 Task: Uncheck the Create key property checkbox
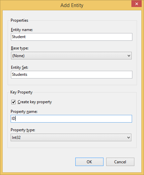(x=13, y=102)
